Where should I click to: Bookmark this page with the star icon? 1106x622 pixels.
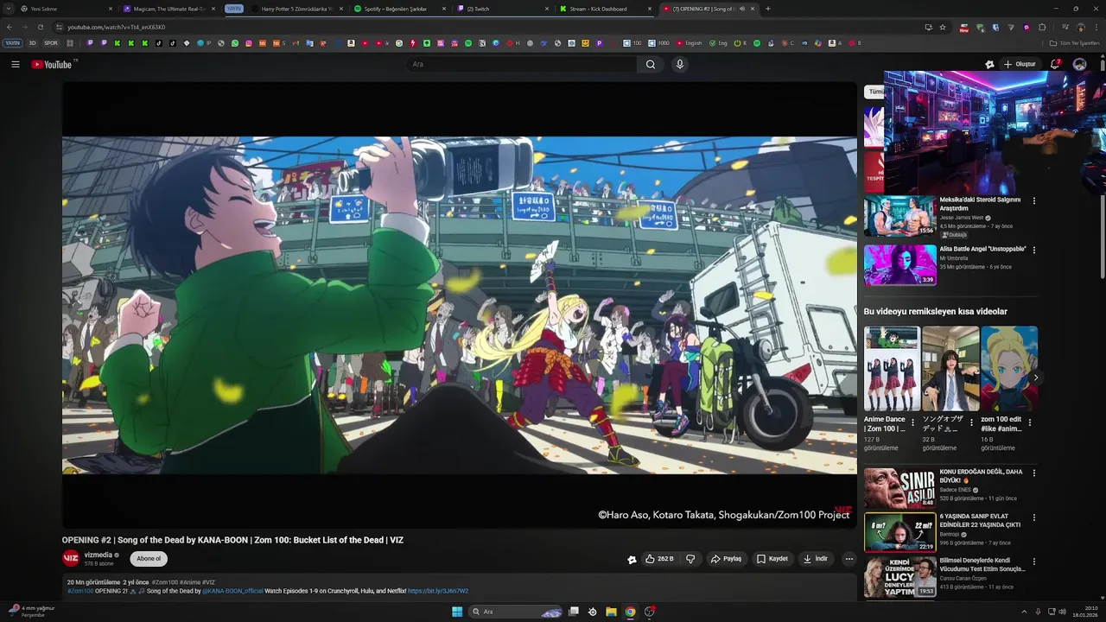coord(943,27)
